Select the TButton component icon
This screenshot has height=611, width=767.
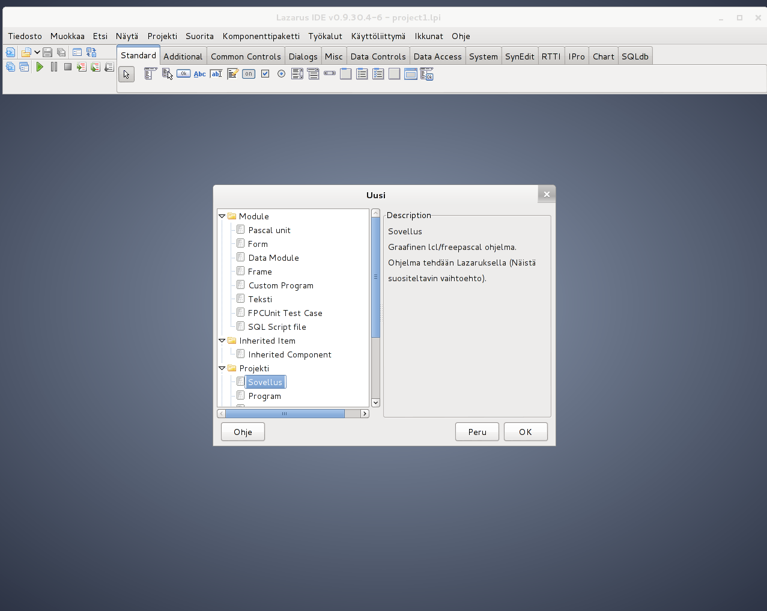(184, 74)
